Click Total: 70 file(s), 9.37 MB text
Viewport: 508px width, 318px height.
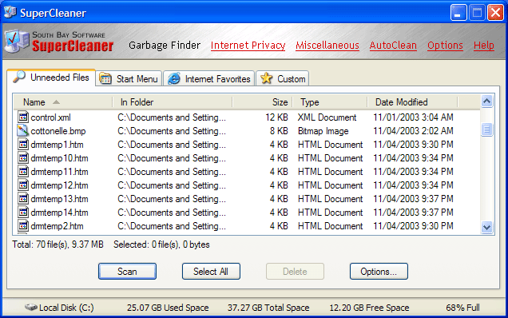tap(58, 244)
